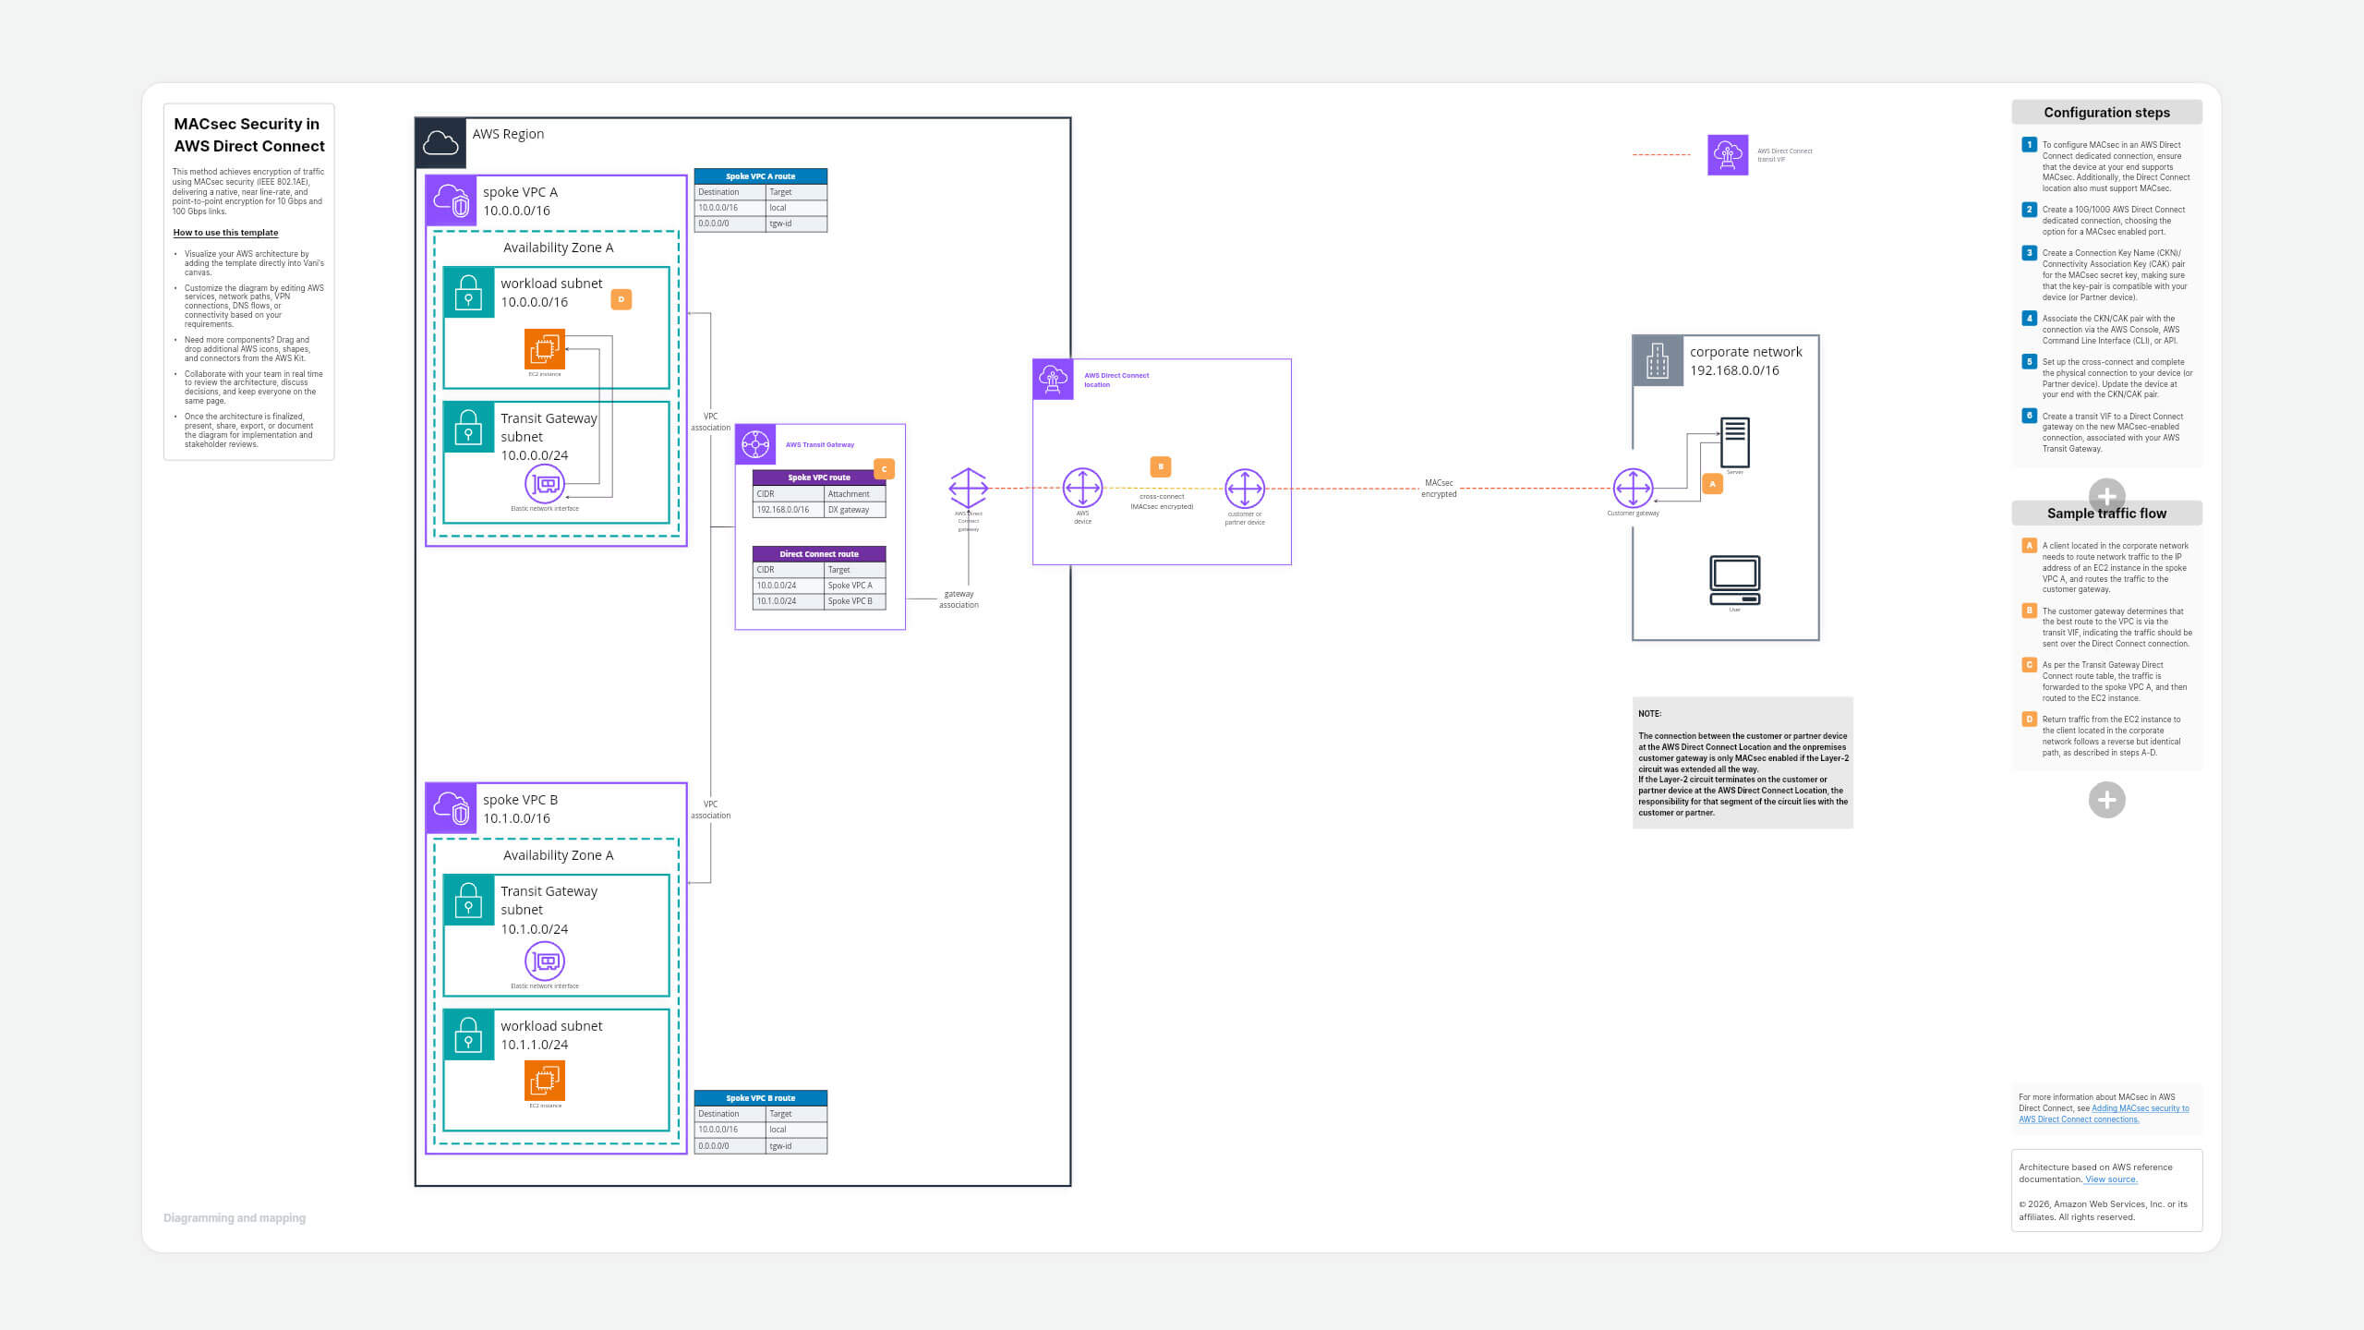Screen dimensions: 2364x1330
Task: Click lock icon of workload subnet 10.1.1.0/24
Action: point(469,1034)
